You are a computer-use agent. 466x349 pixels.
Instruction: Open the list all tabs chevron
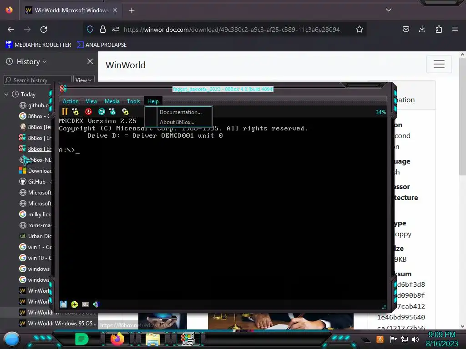[389, 10]
